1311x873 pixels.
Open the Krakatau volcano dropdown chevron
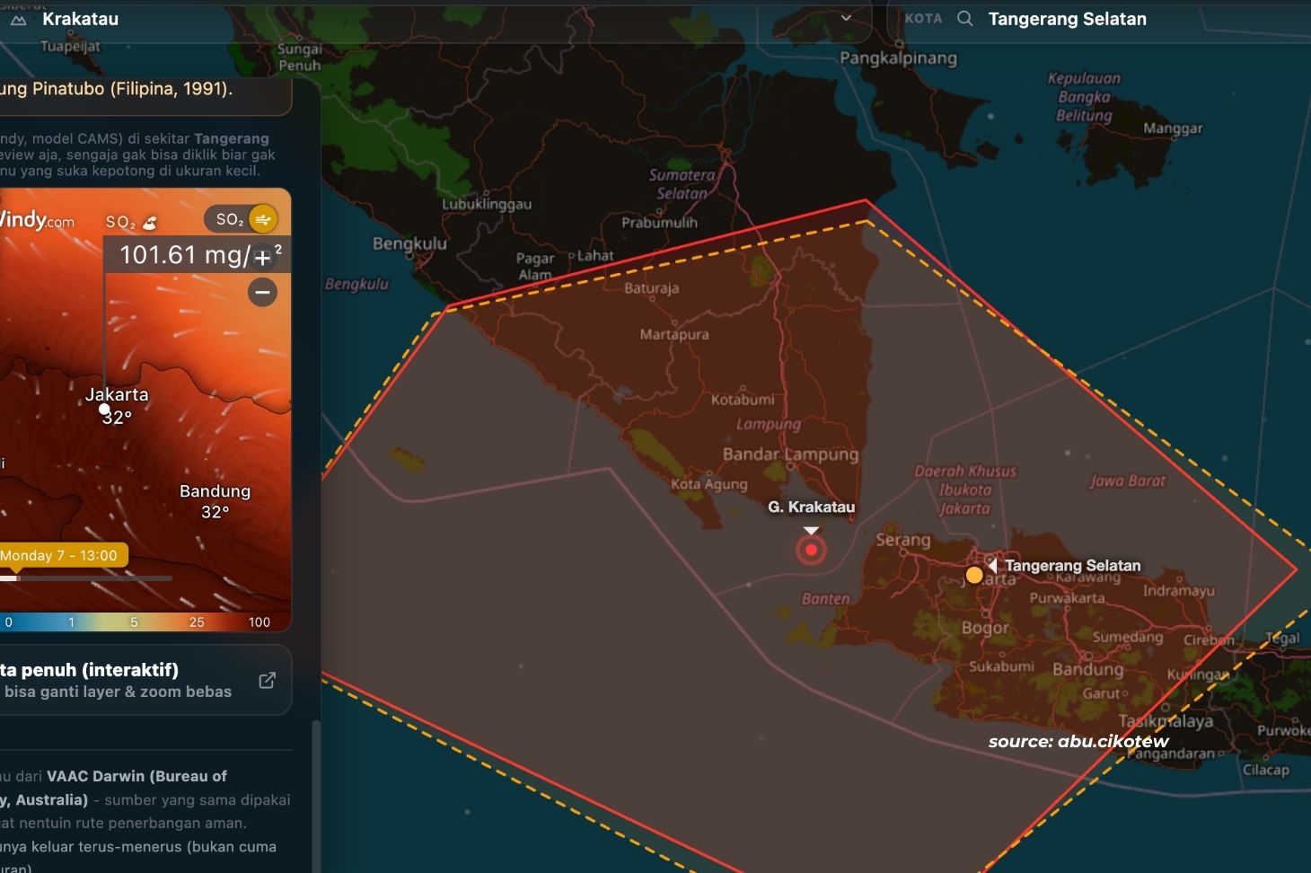[x=846, y=18]
